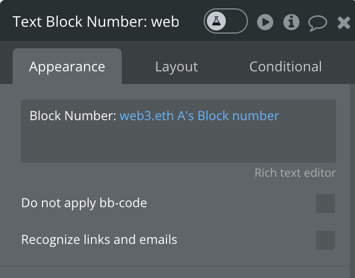The height and width of the screenshot is (278, 355).
Task: Select the Appearance tab
Action: 67,67
